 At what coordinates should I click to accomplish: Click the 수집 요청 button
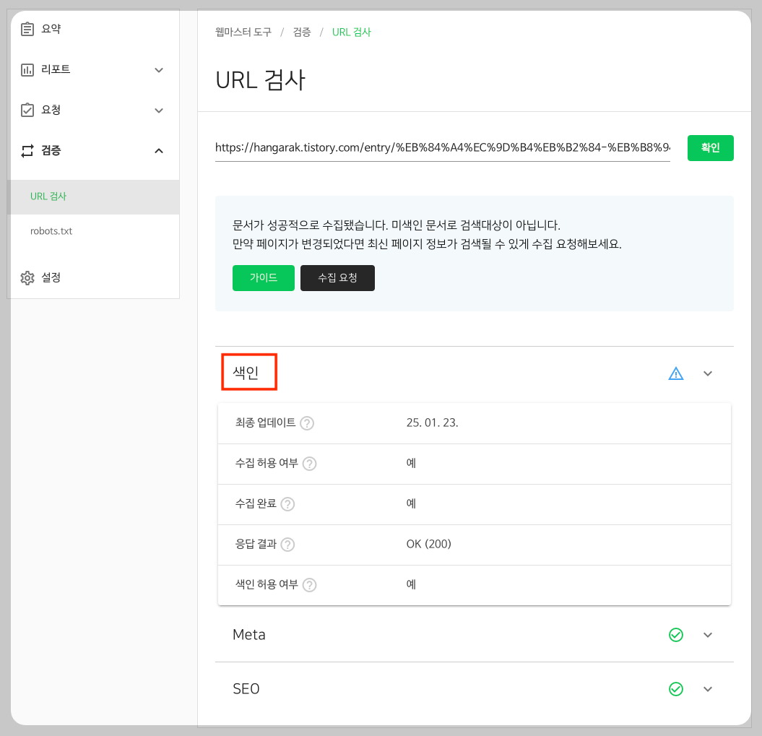(x=337, y=277)
